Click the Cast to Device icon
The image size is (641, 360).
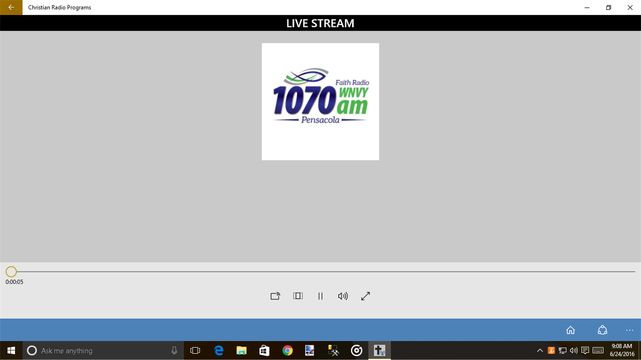[x=275, y=296]
